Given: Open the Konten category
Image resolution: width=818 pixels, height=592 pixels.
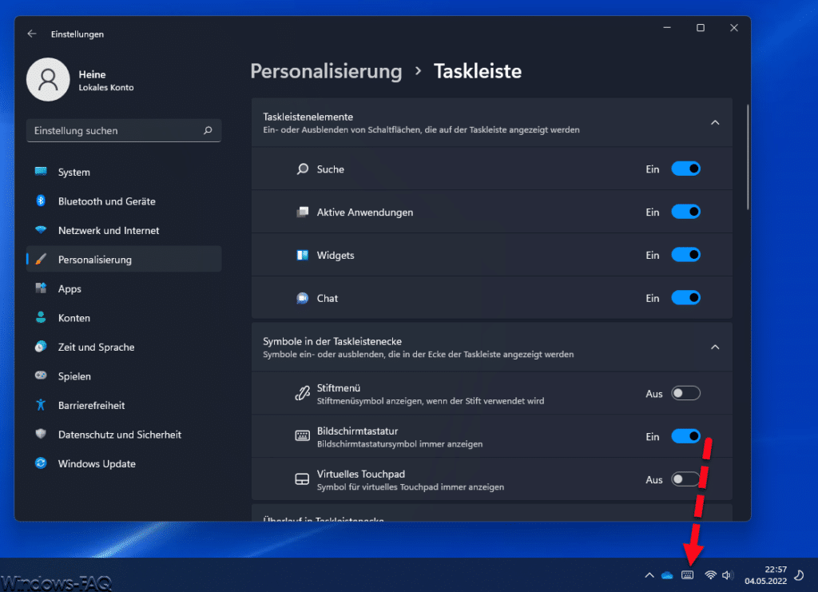Looking at the screenshot, I should 124,318.
